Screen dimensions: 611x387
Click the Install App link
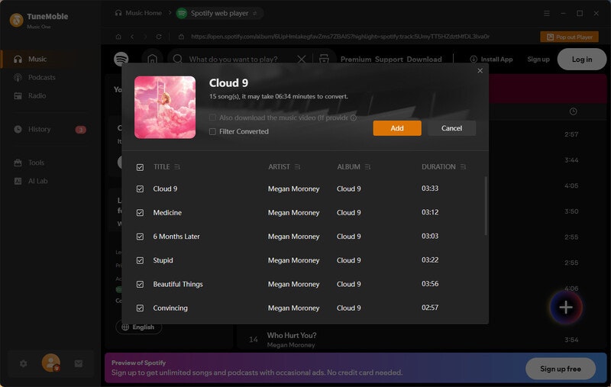(x=496, y=60)
